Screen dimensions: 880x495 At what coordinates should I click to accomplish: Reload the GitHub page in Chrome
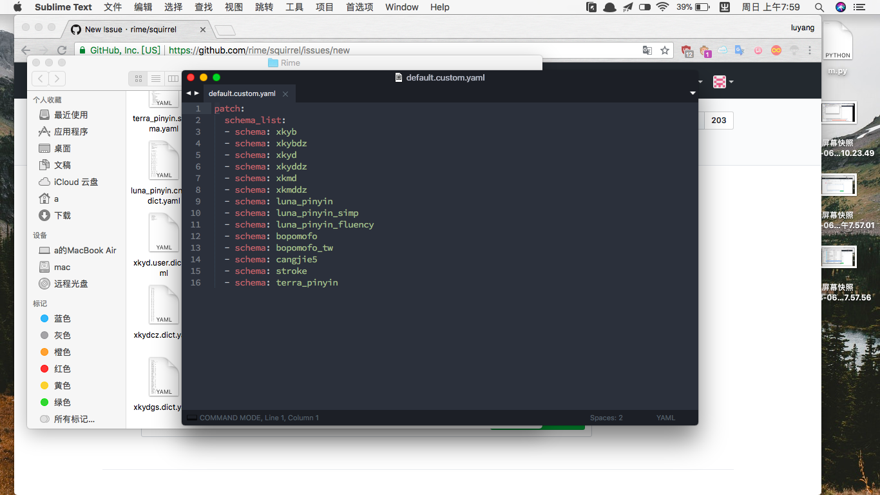(62, 50)
